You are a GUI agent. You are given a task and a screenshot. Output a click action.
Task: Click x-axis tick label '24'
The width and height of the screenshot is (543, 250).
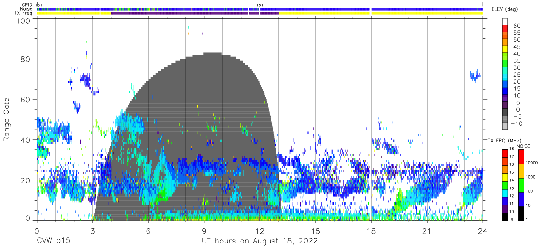click(483, 231)
